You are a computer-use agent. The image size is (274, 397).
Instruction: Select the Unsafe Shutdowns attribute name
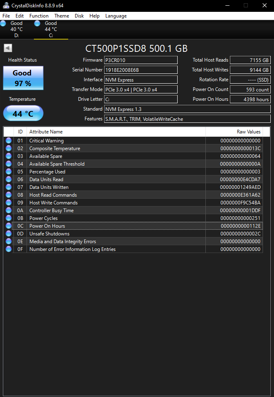(x=49, y=233)
